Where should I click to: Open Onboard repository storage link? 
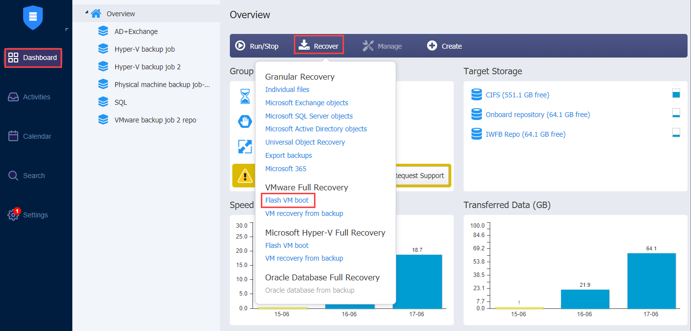[537, 115]
